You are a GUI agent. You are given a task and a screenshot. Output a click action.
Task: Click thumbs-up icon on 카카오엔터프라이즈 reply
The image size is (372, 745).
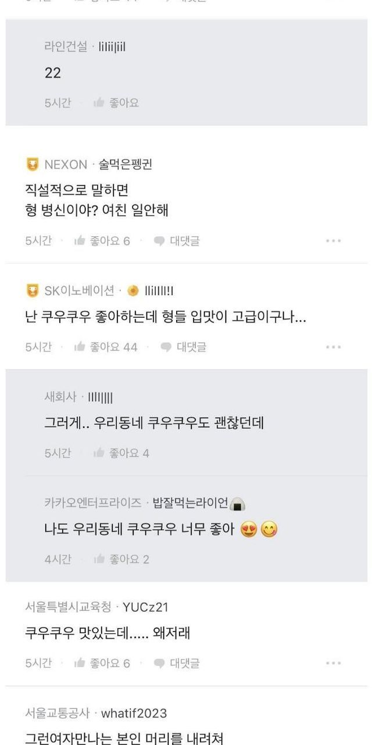click(x=99, y=560)
